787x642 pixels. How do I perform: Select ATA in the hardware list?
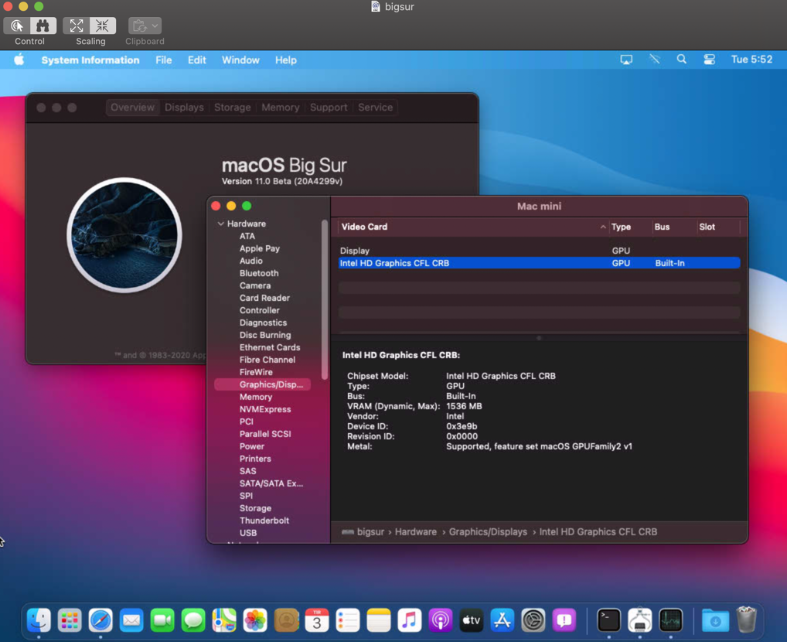point(247,236)
